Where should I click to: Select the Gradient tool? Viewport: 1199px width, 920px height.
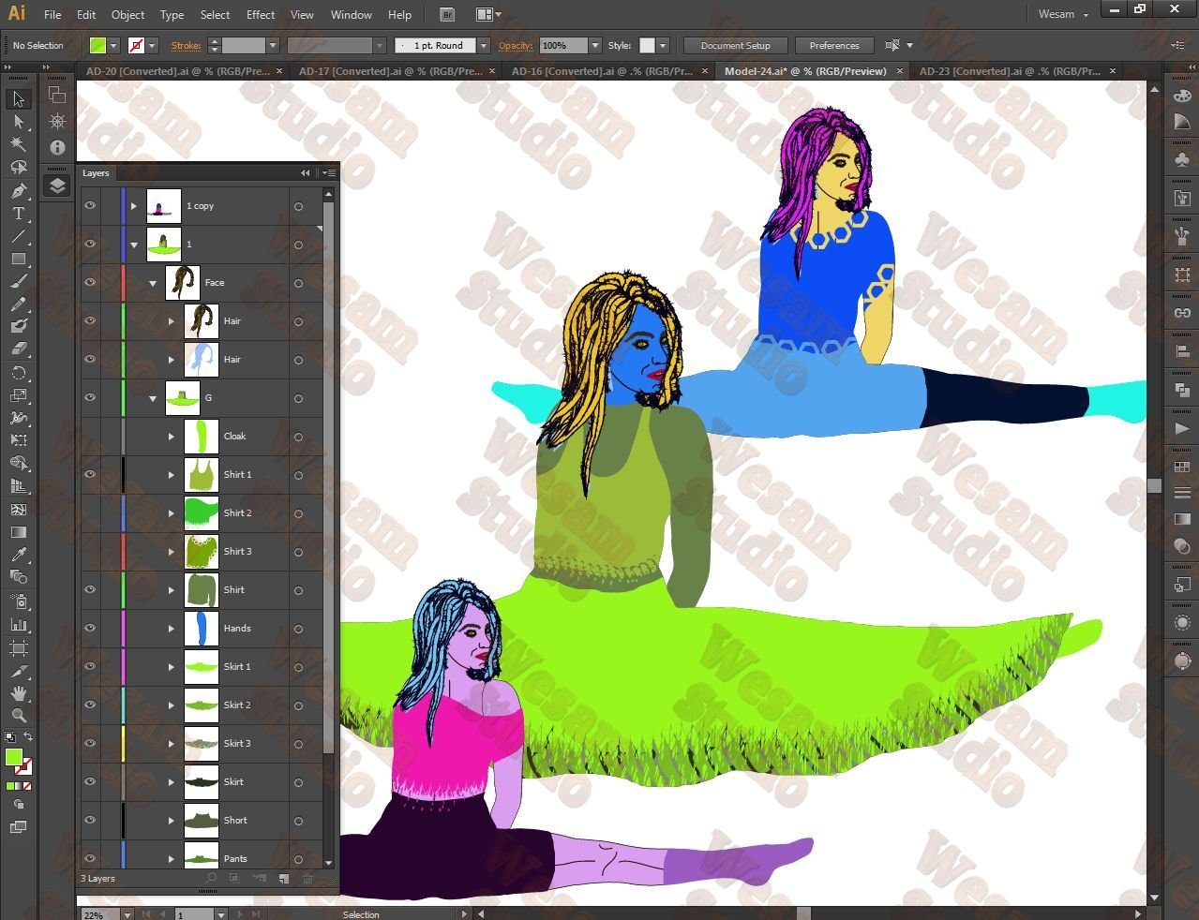(x=18, y=531)
